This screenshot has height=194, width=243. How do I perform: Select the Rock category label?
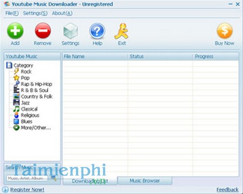point(26,72)
